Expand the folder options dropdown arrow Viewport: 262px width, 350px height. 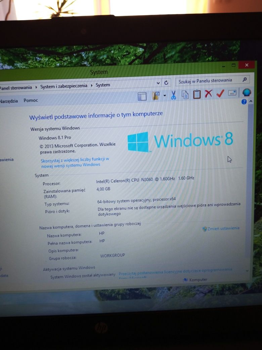click(x=165, y=96)
